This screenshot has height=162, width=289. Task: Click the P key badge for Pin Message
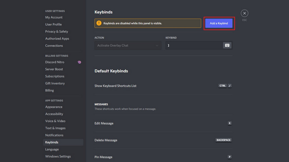[230, 157]
